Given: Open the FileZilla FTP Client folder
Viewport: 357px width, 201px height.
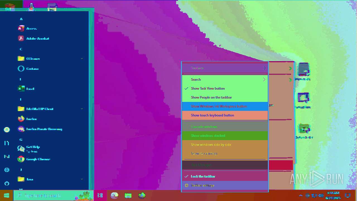Looking at the screenshot, I should (x=50, y=109).
